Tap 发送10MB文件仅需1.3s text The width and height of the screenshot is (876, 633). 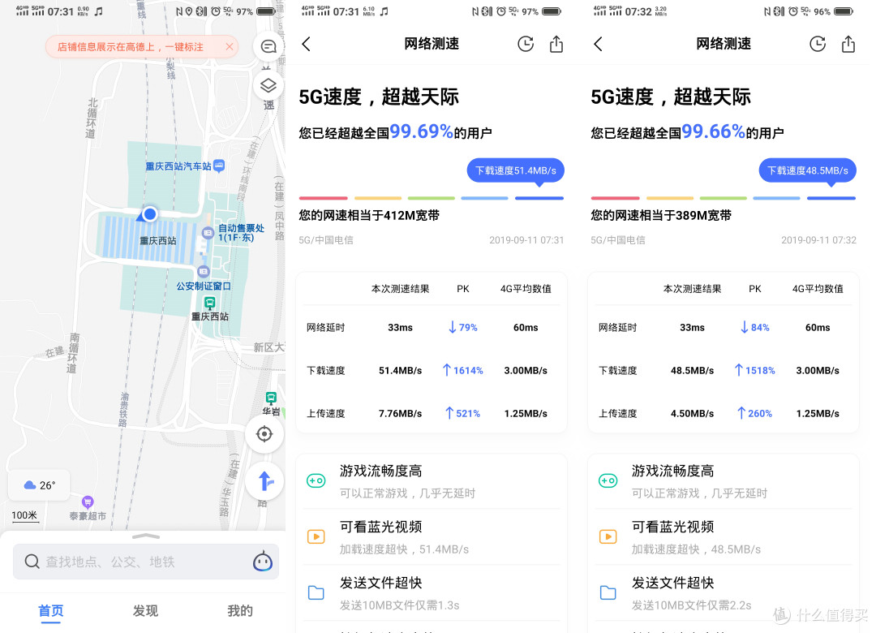(399, 605)
